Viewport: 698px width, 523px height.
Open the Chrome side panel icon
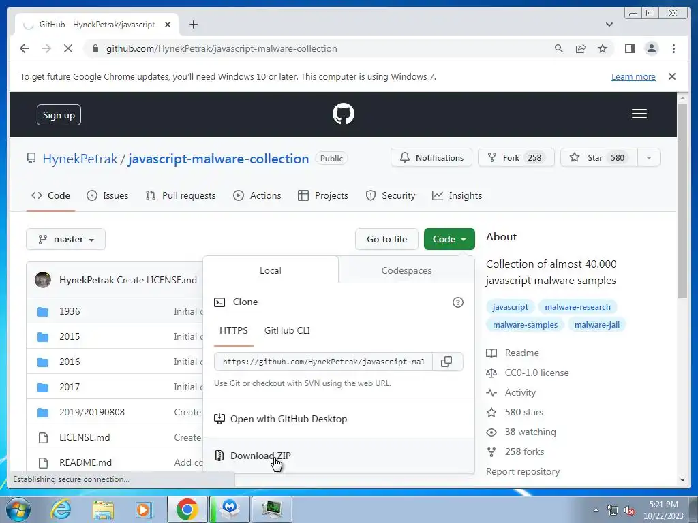coord(629,48)
